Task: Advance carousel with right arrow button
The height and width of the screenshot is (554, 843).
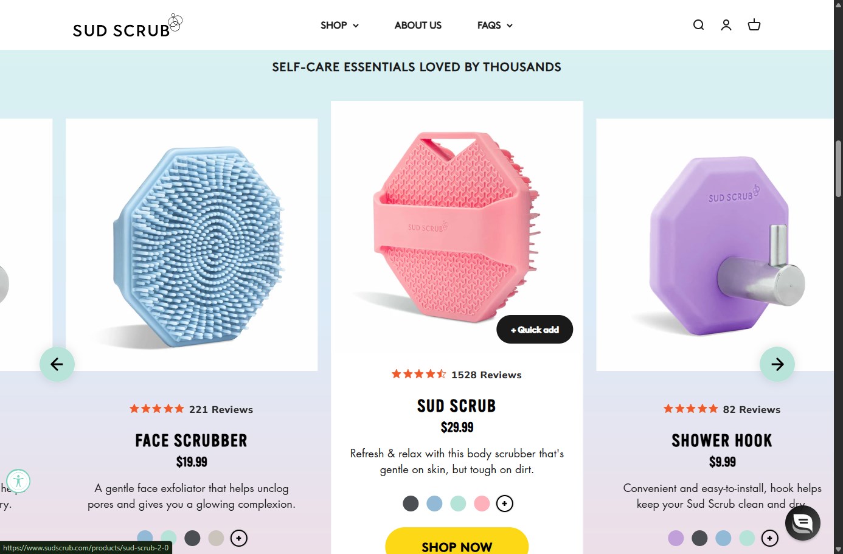Action: (777, 364)
